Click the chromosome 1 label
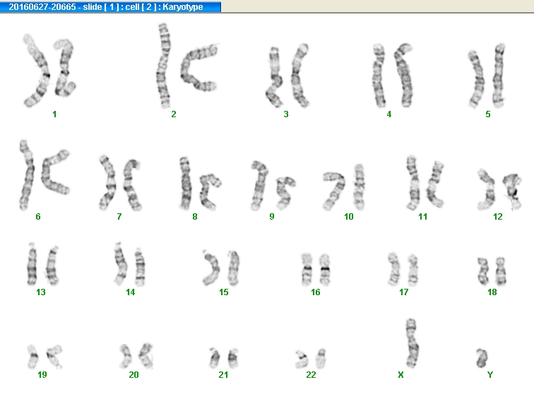The width and height of the screenshot is (534, 411). click(54, 114)
